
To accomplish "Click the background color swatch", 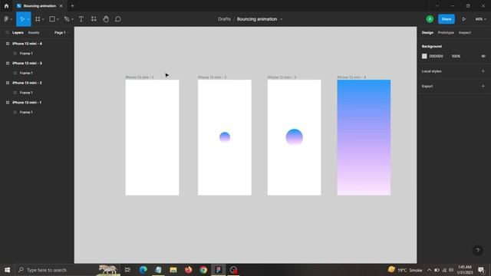I will click(x=424, y=56).
